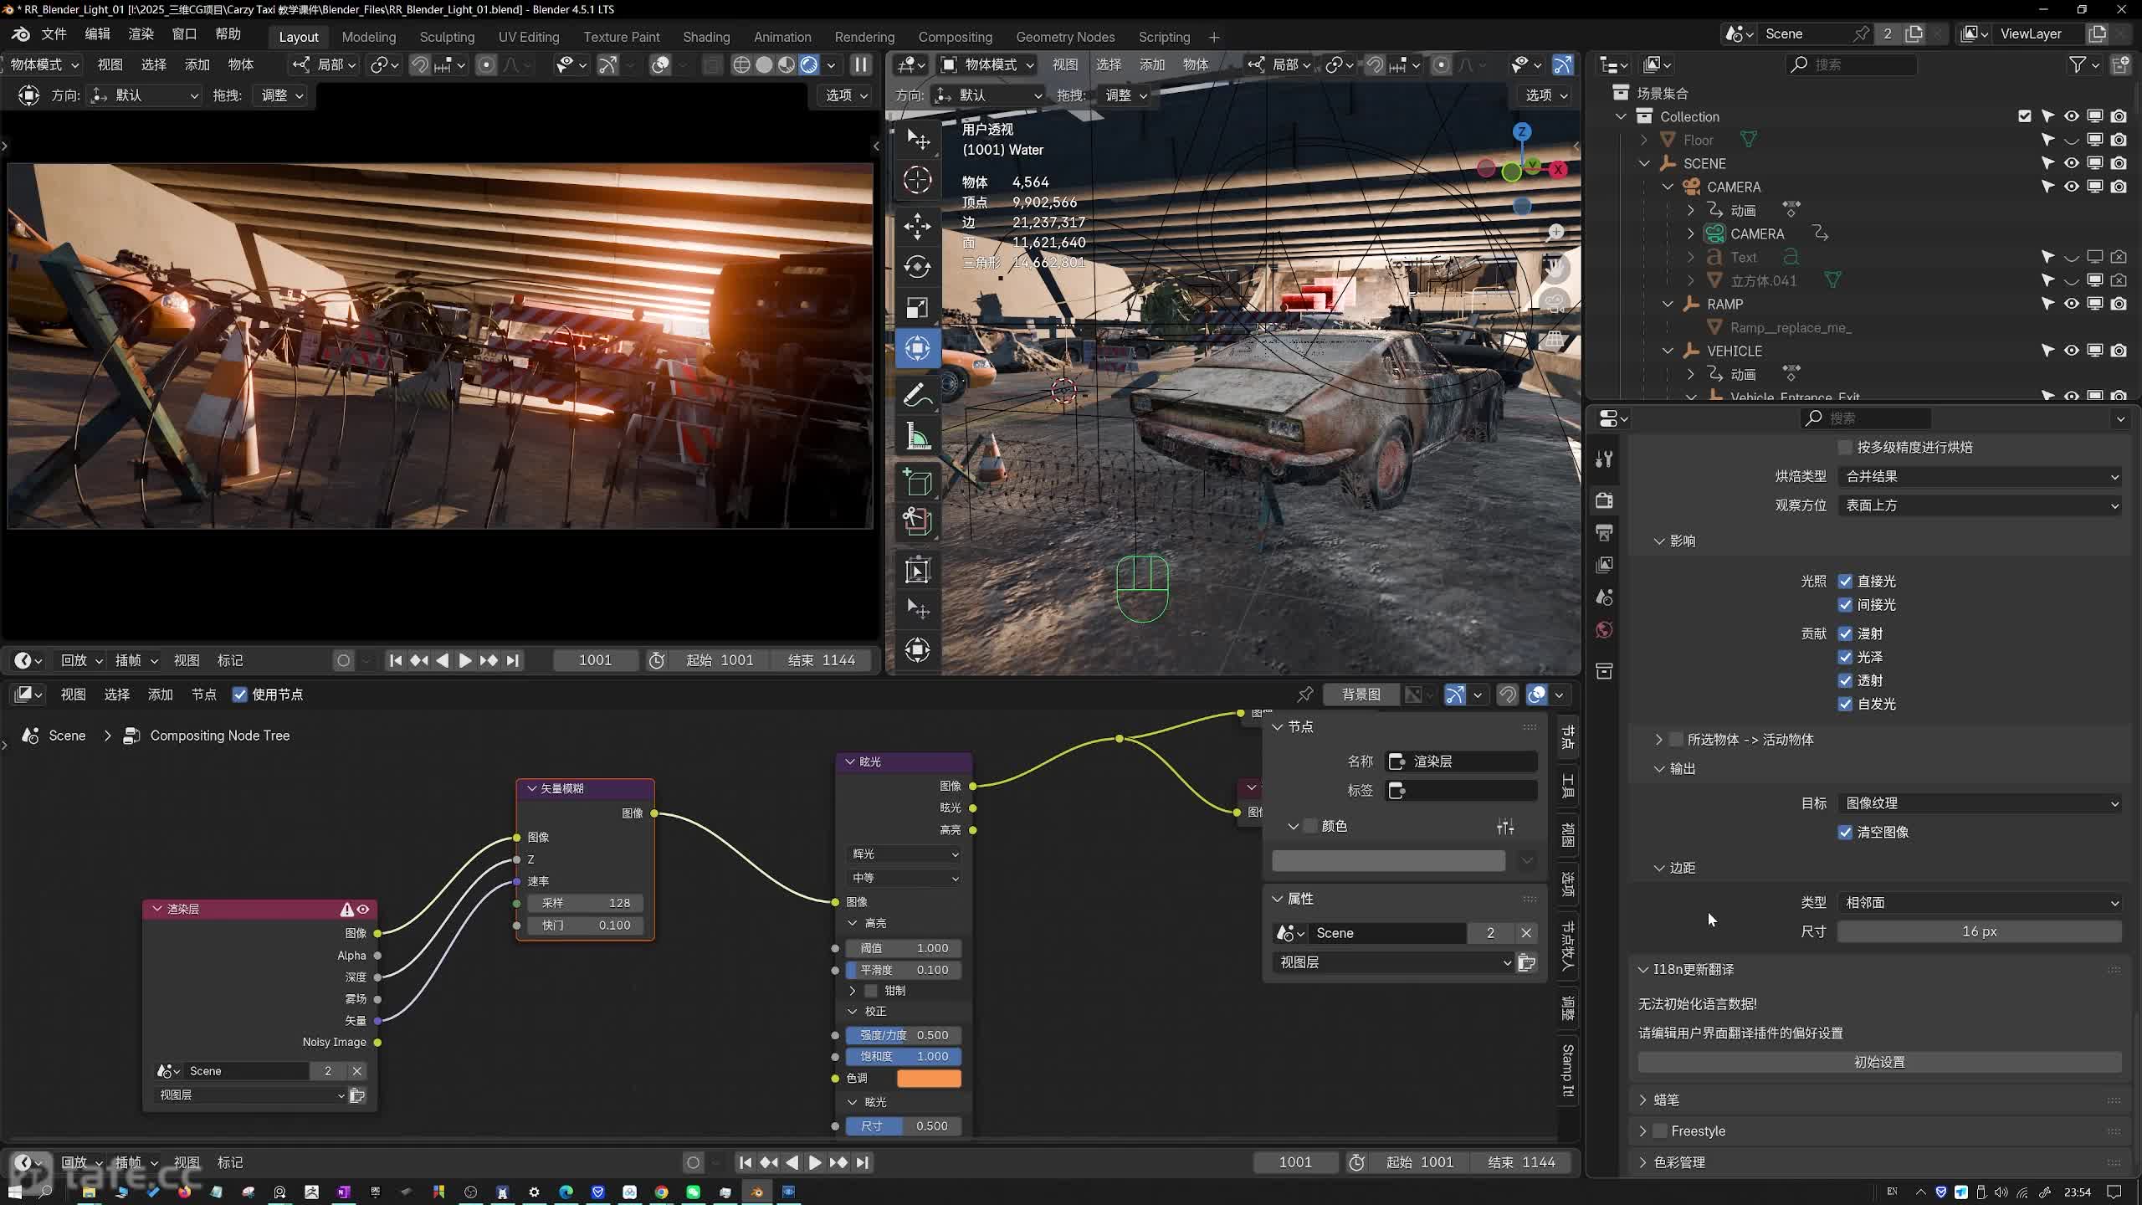Select the Scale tool in viewport toolbar
2142x1205 pixels.
click(x=917, y=308)
